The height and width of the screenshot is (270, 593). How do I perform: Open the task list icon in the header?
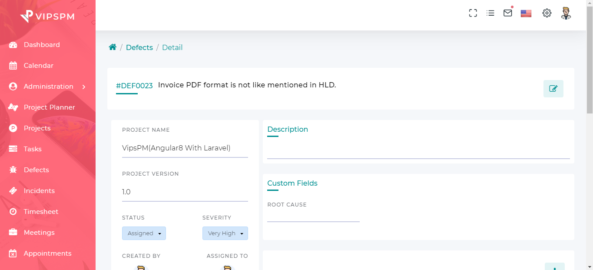[490, 13]
